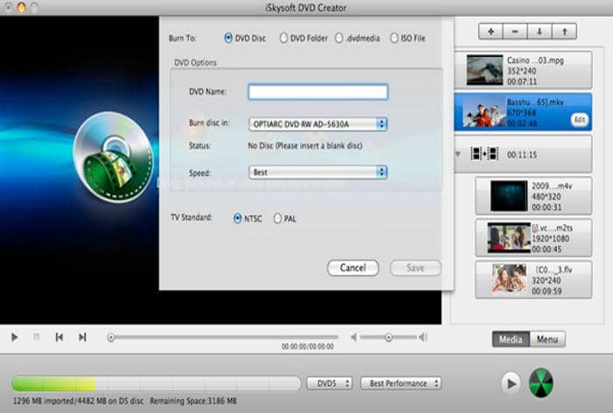Click the Cancel button
Screen dimensions: 613x413
click(x=353, y=268)
